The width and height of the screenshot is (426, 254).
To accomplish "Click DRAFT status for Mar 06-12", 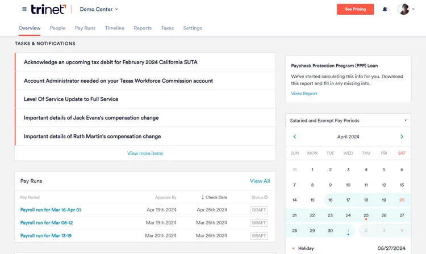I will pyautogui.click(x=259, y=223).
